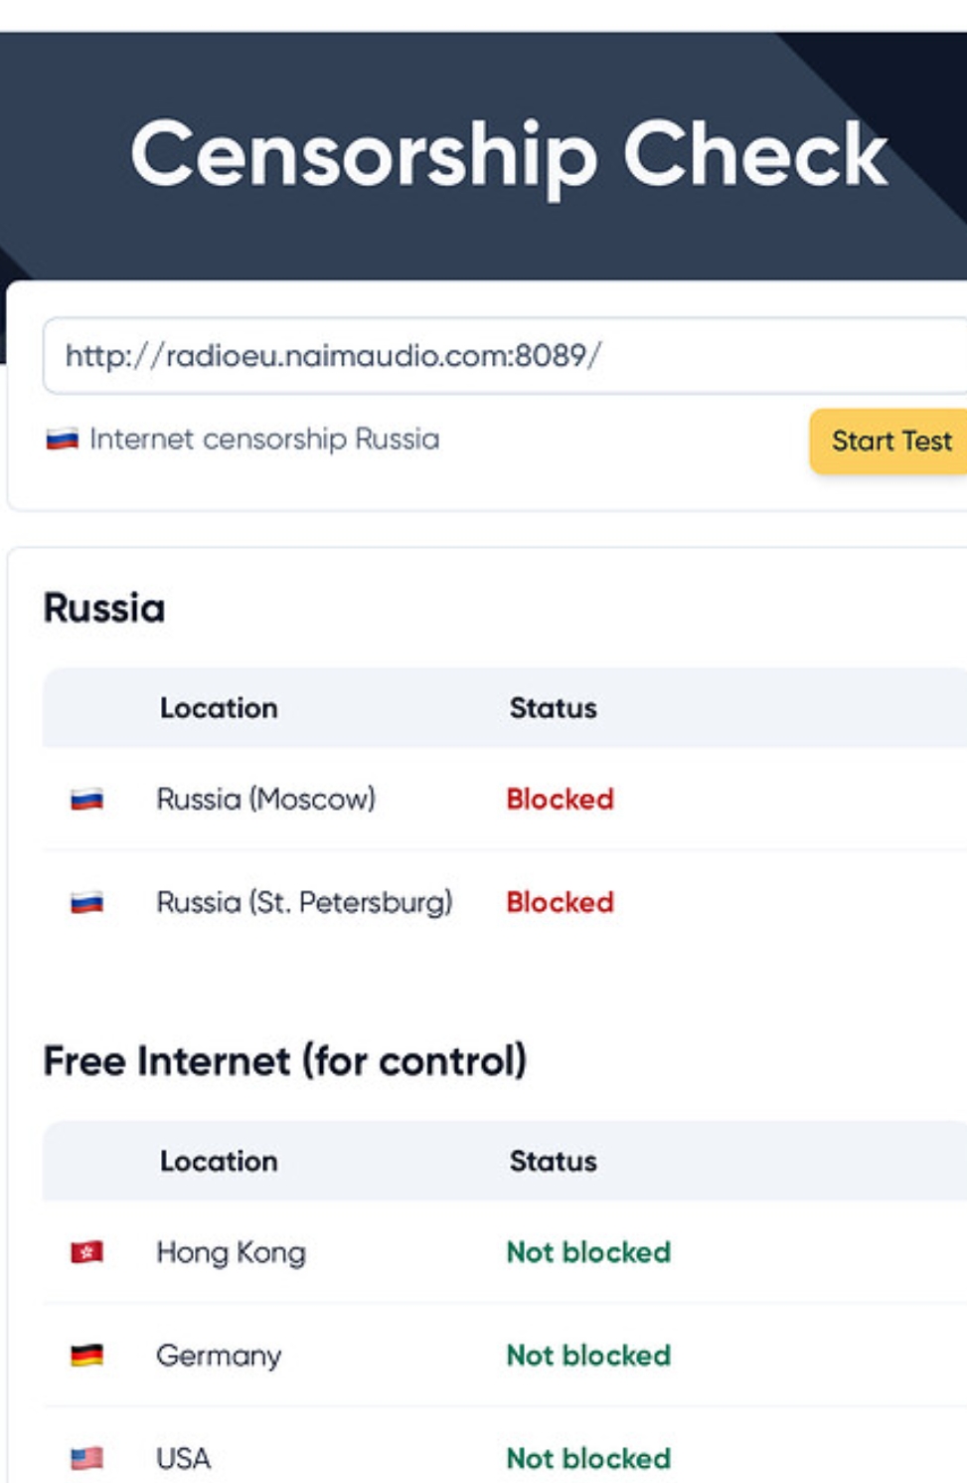Viewport: 967px width, 1483px height.
Task: Click the St. Petersburg row flag icon
Action: point(87,902)
